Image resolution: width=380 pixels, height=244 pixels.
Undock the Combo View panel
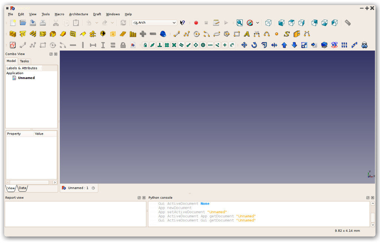click(51, 54)
